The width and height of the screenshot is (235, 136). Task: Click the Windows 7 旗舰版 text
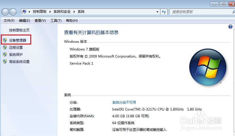coord(84,49)
